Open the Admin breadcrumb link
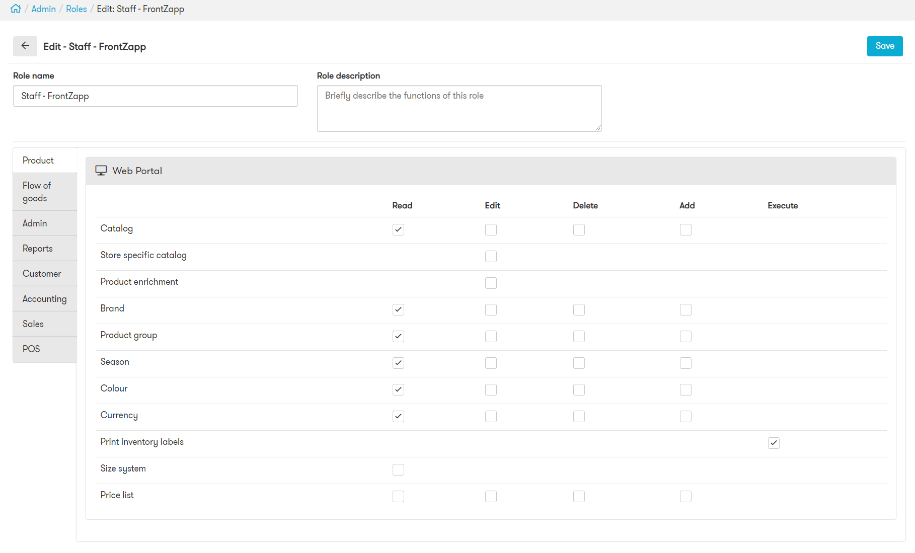This screenshot has height=553, width=915. [x=44, y=9]
